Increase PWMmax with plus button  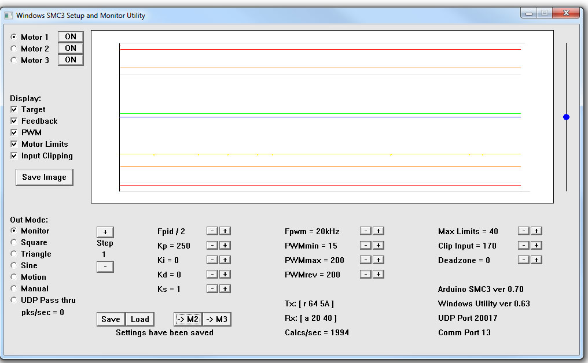[x=378, y=260]
